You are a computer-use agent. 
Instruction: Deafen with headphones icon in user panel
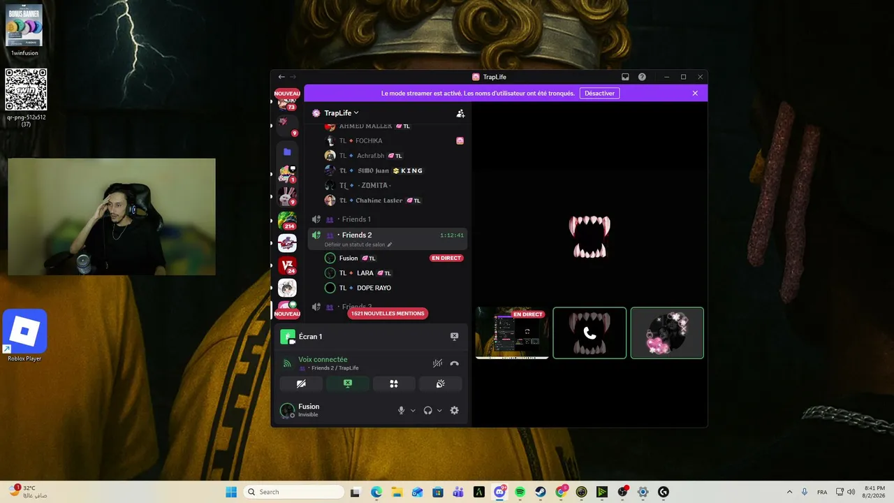[427, 411]
